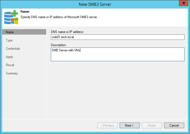
Task: Switch to the Summary wizard step
Action: [12, 73]
